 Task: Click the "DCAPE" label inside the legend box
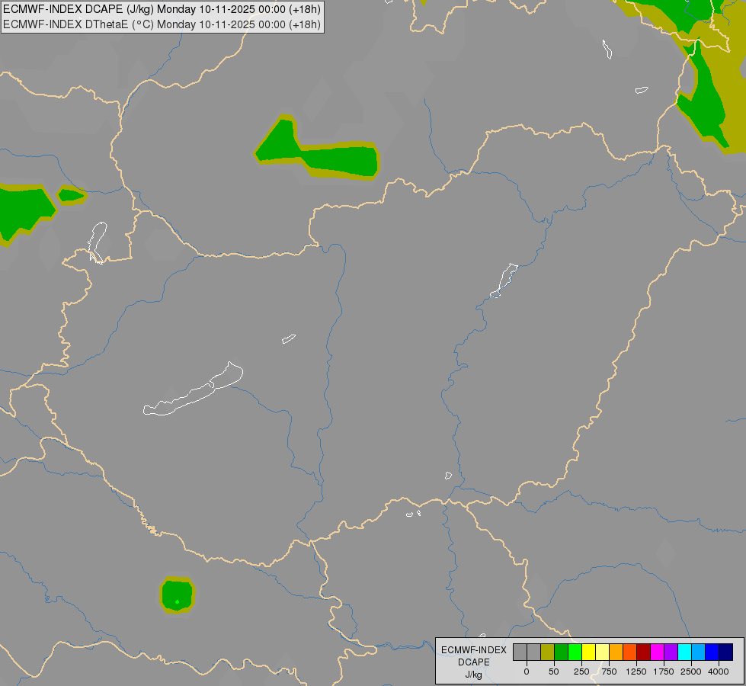click(x=474, y=662)
